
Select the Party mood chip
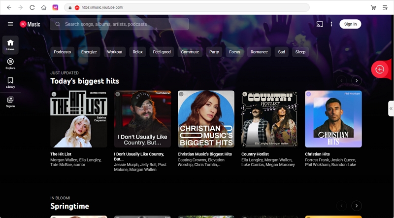point(214,52)
